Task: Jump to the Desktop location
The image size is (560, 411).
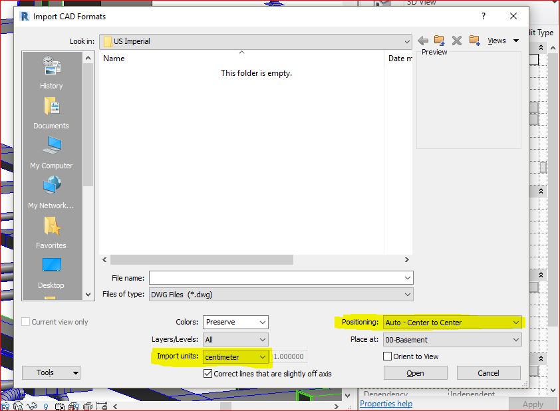Action: pyautogui.click(x=51, y=273)
